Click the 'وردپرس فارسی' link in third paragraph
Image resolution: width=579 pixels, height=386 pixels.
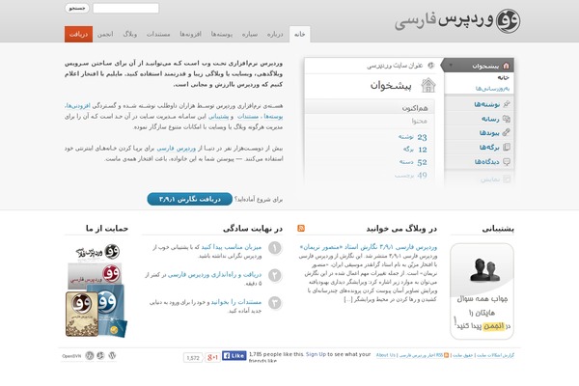coord(177,148)
